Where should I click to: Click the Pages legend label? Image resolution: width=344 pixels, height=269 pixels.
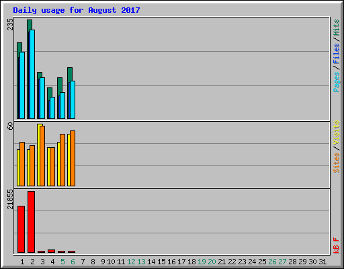[336, 82]
